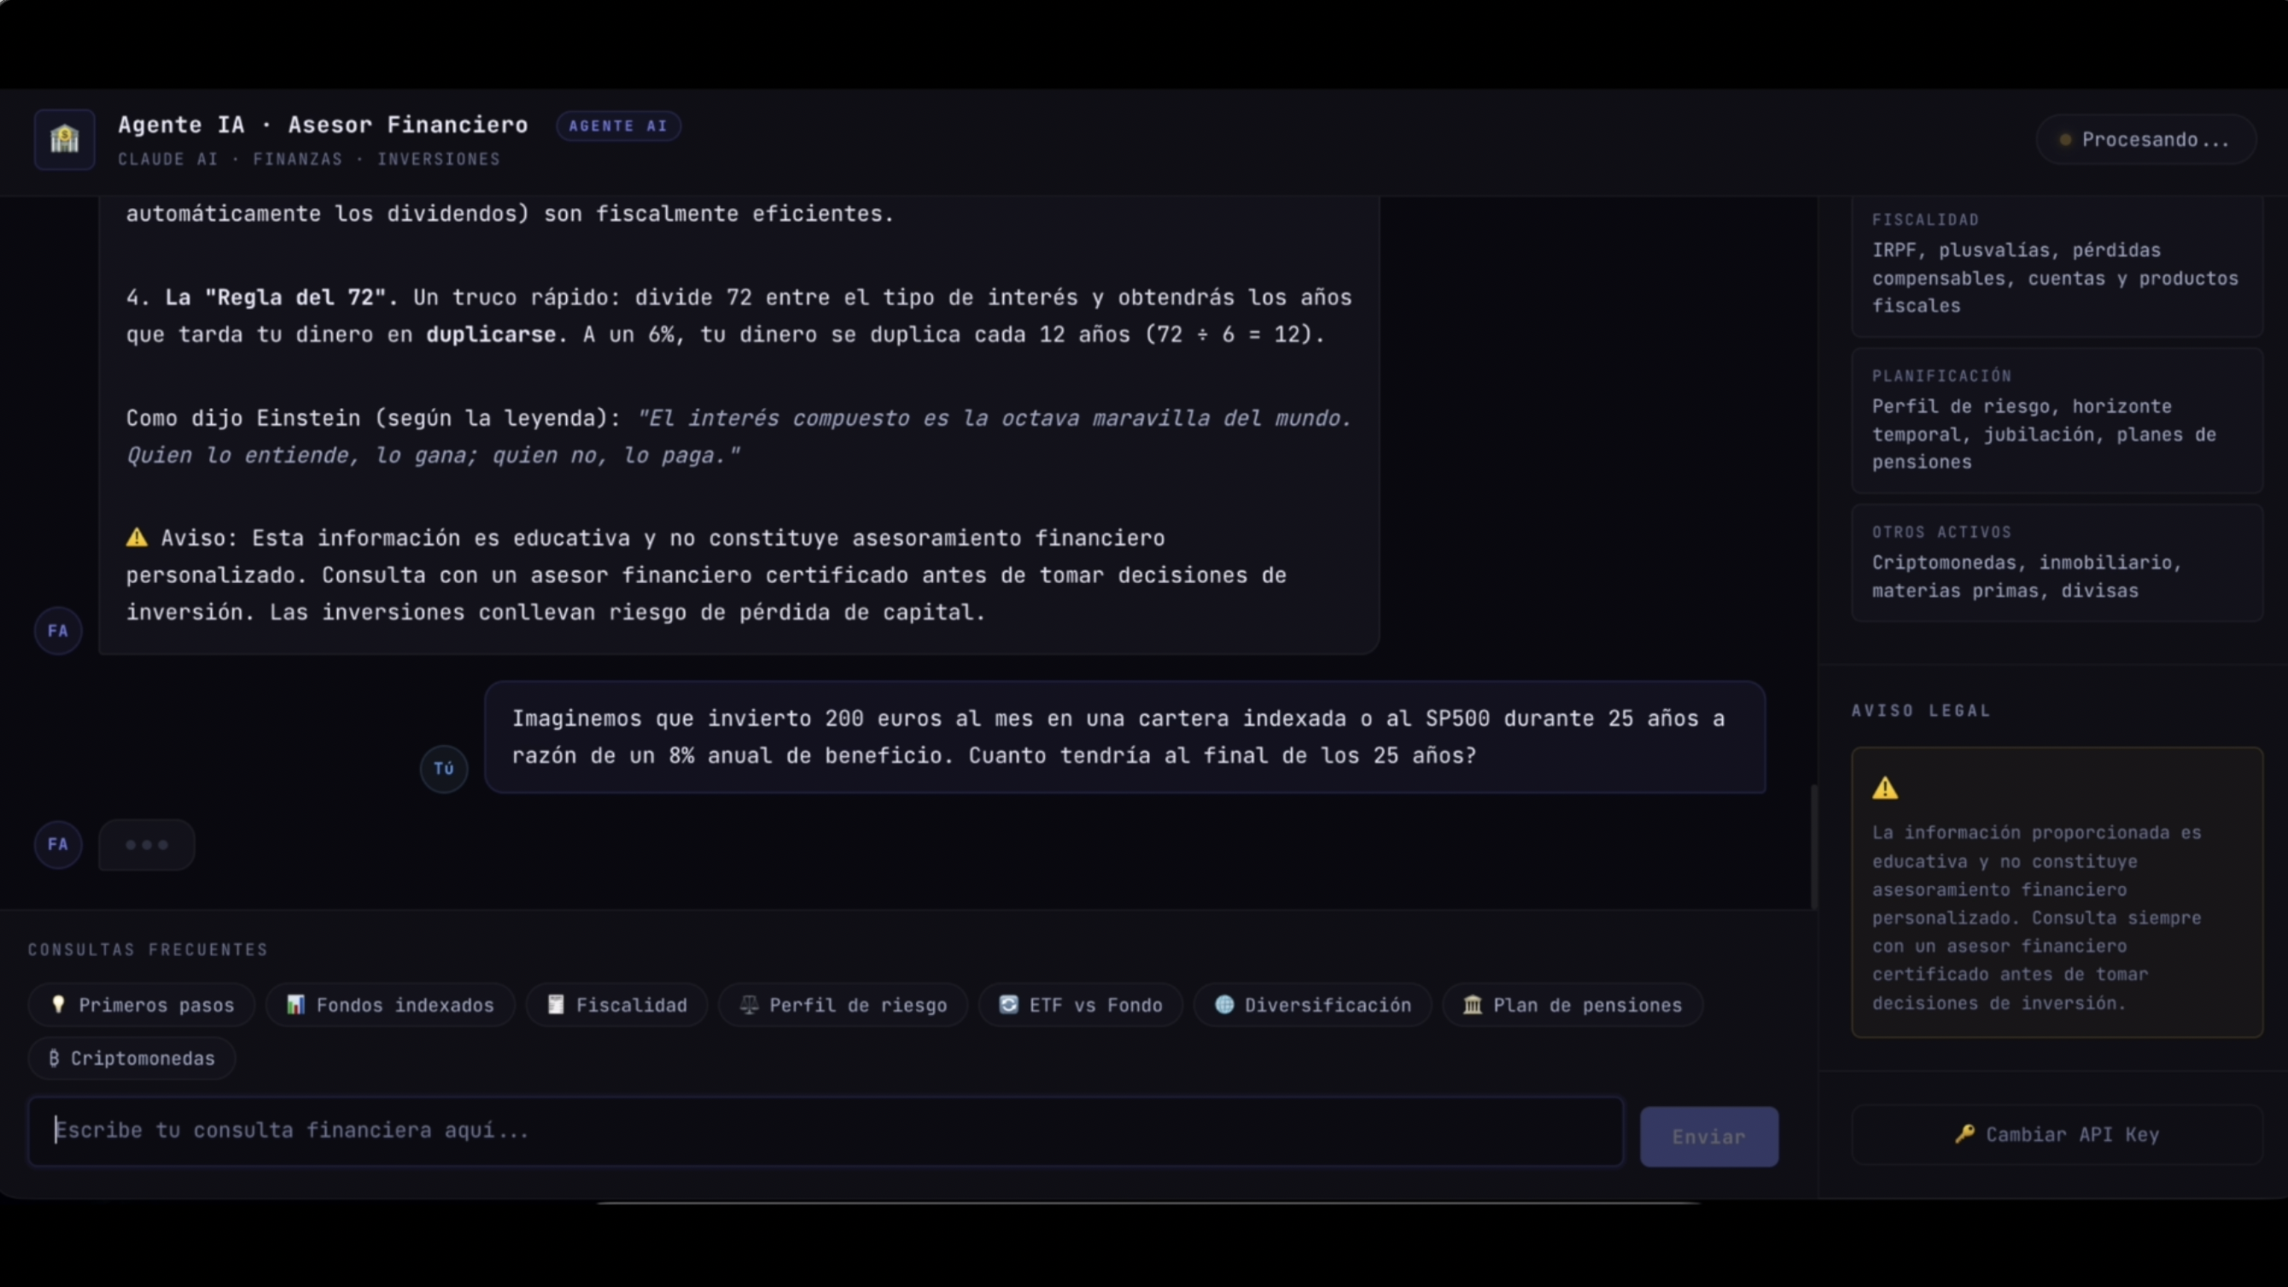Open the PLANIFICACIÓN topic card

(2057, 420)
